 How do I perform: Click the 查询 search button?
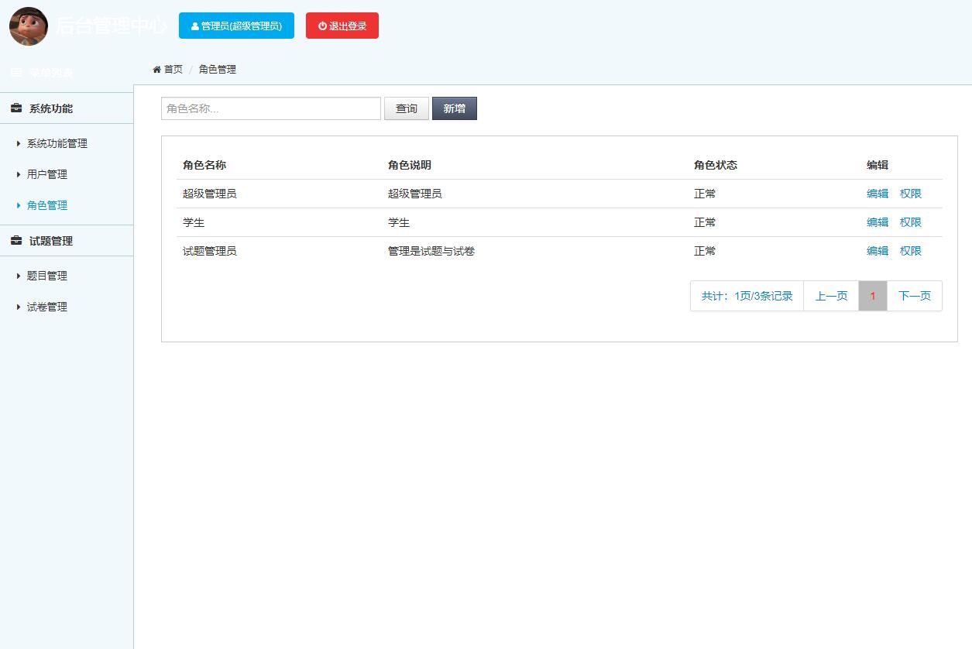point(406,108)
